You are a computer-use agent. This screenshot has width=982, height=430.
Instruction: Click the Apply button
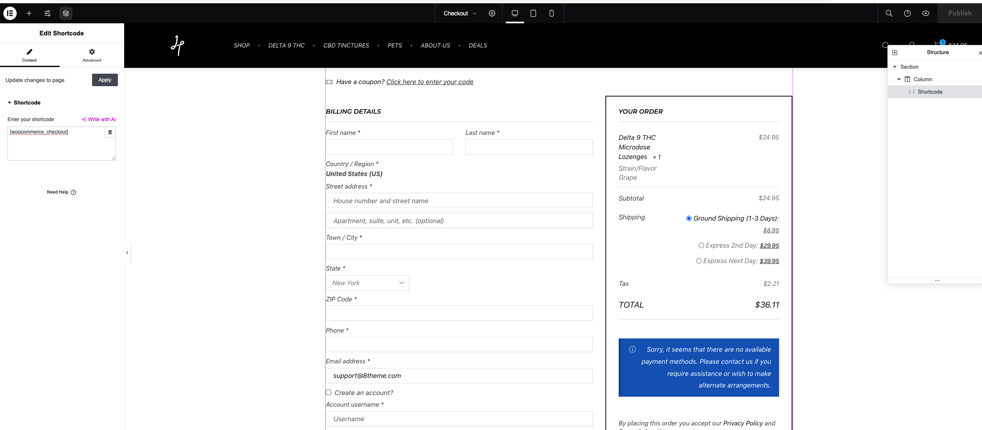[105, 80]
